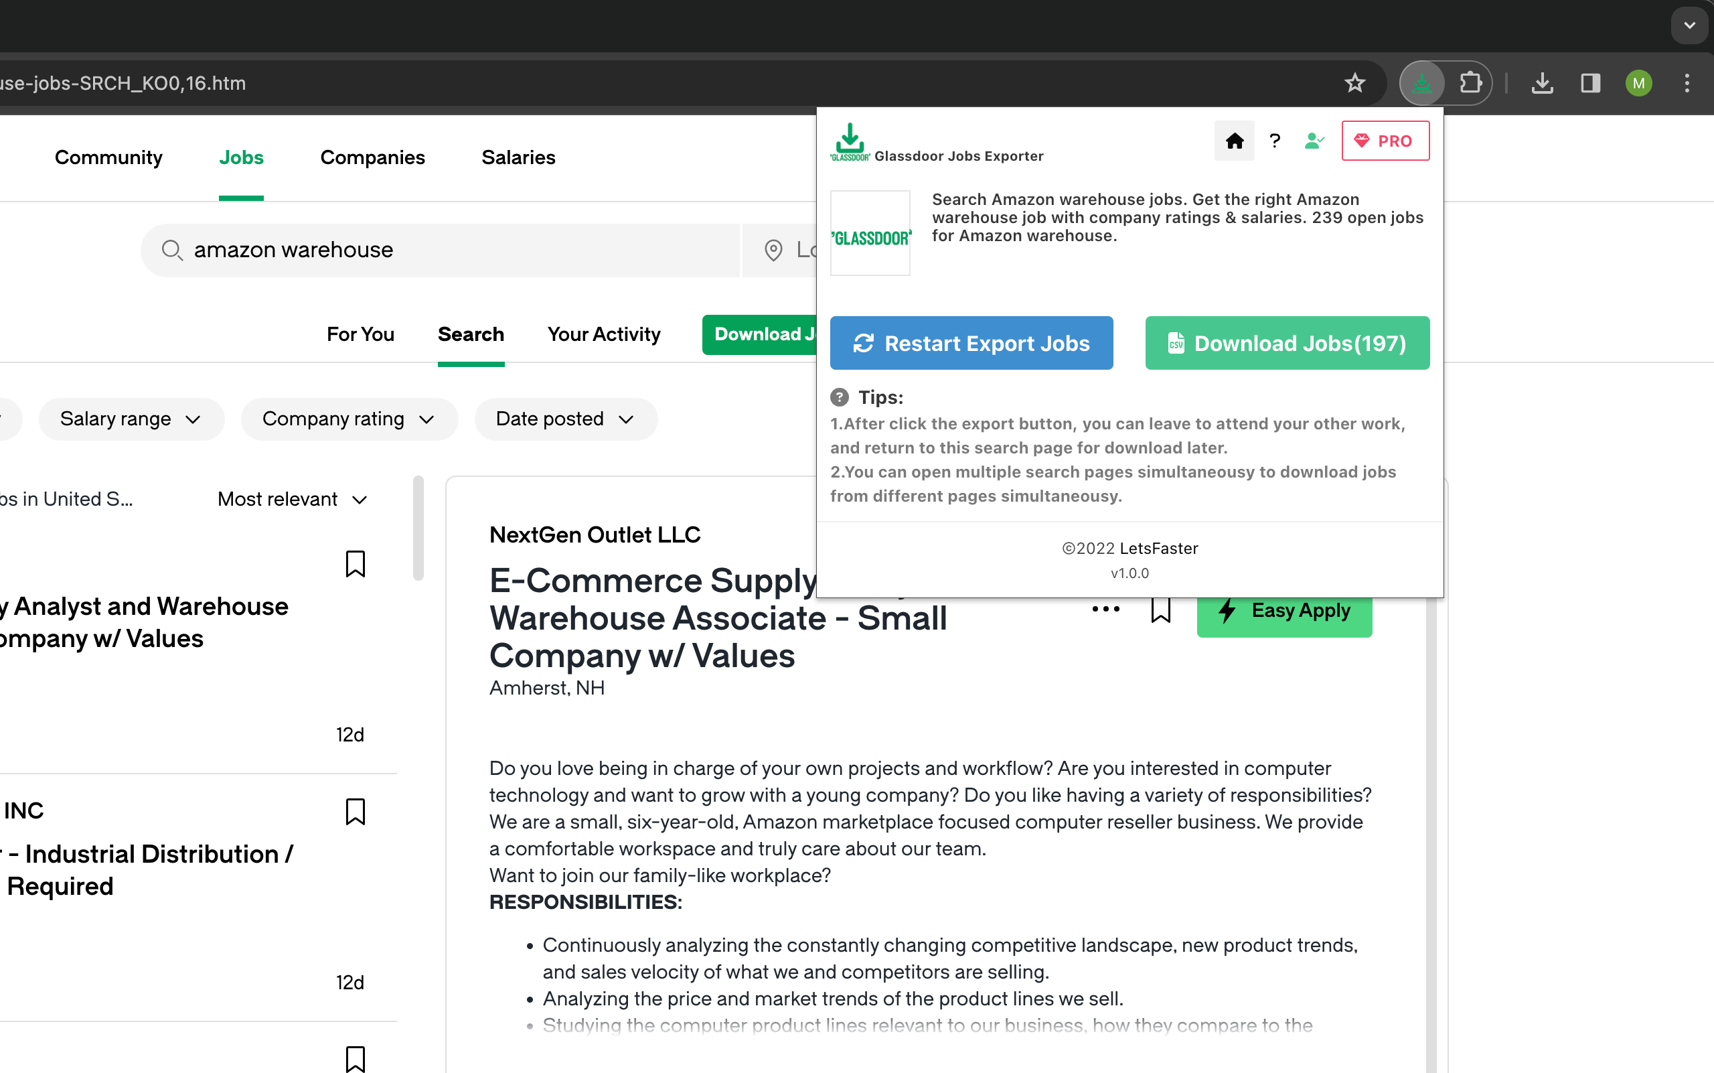Image resolution: width=1714 pixels, height=1073 pixels.
Task: Select the Jobs tab
Action: [241, 157]
